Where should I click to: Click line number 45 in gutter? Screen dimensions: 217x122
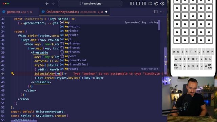[3, 78]
